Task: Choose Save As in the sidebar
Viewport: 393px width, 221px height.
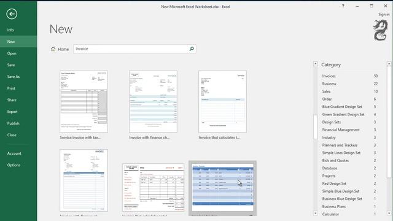Action: point(18,77)
